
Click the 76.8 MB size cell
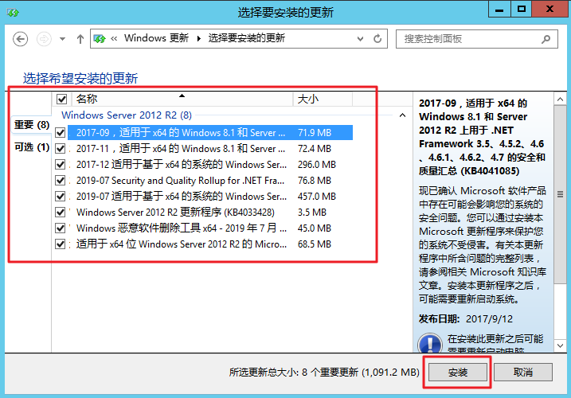(x=315, y=180)
